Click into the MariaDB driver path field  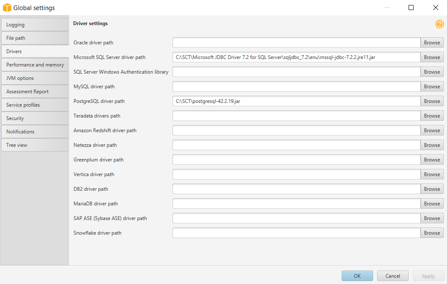coord(296,204)
